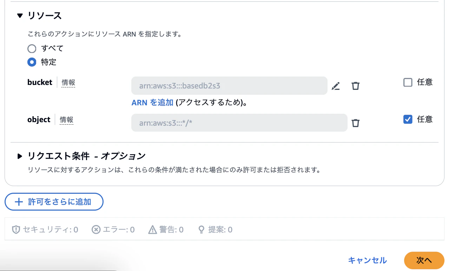Image resolution: width=455 pixels, height=271 pixels.
Task: Collapse the リソース section
Action: pos(20,15)
